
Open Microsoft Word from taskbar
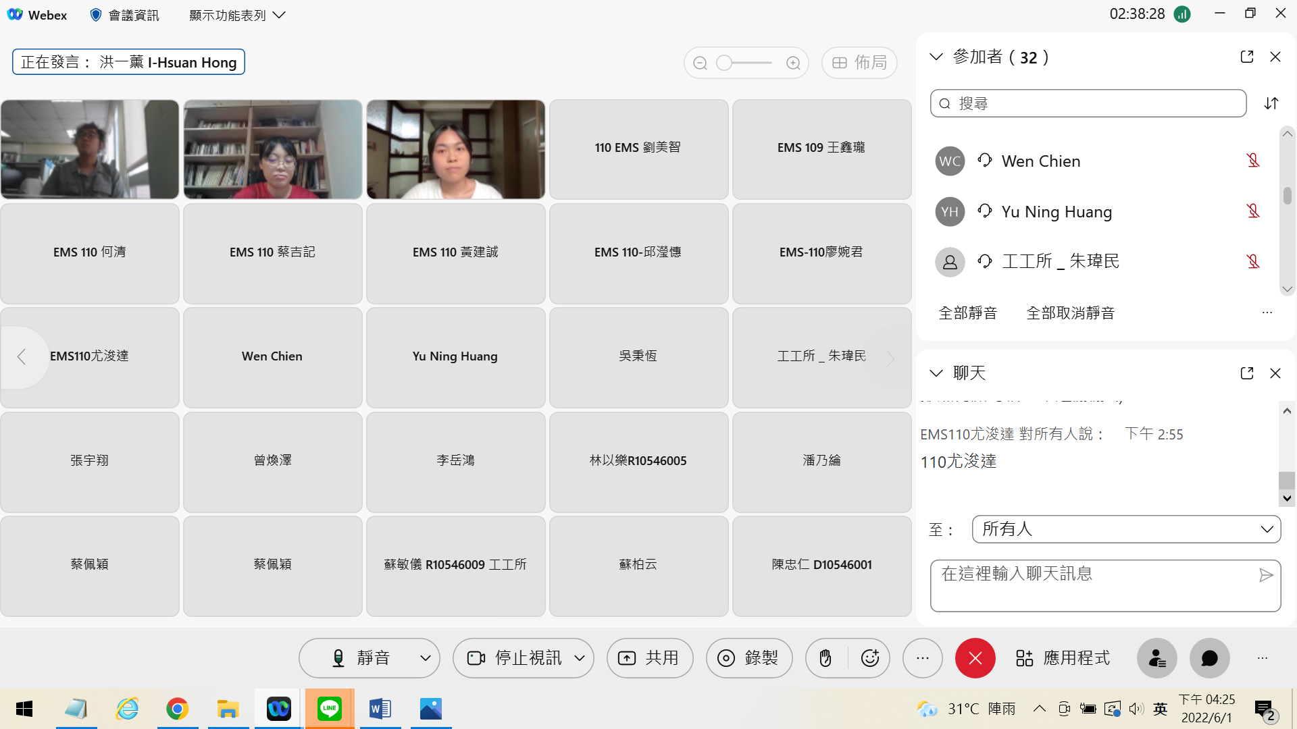pos(380,709)
